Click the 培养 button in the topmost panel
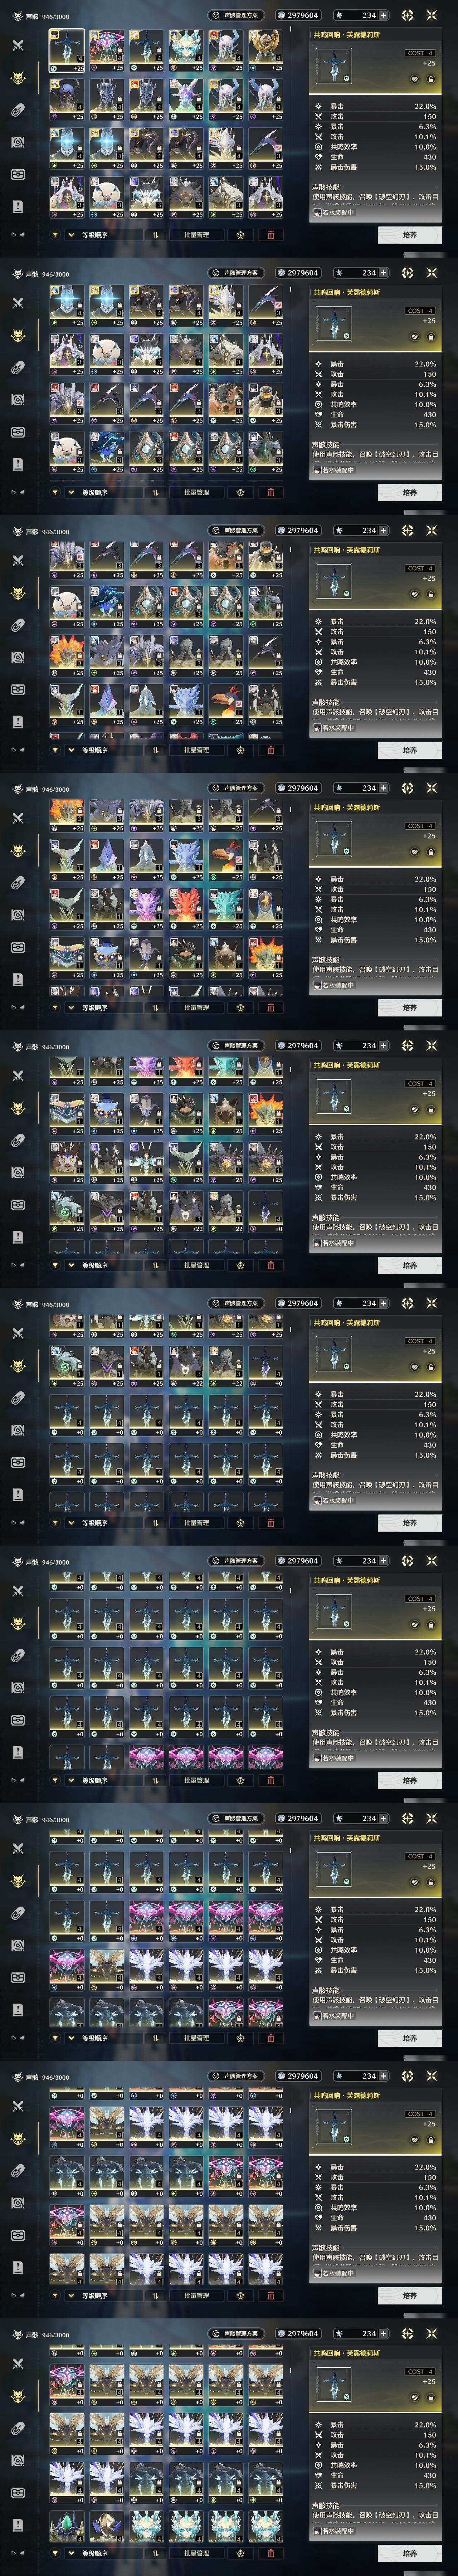 point(409,235)
